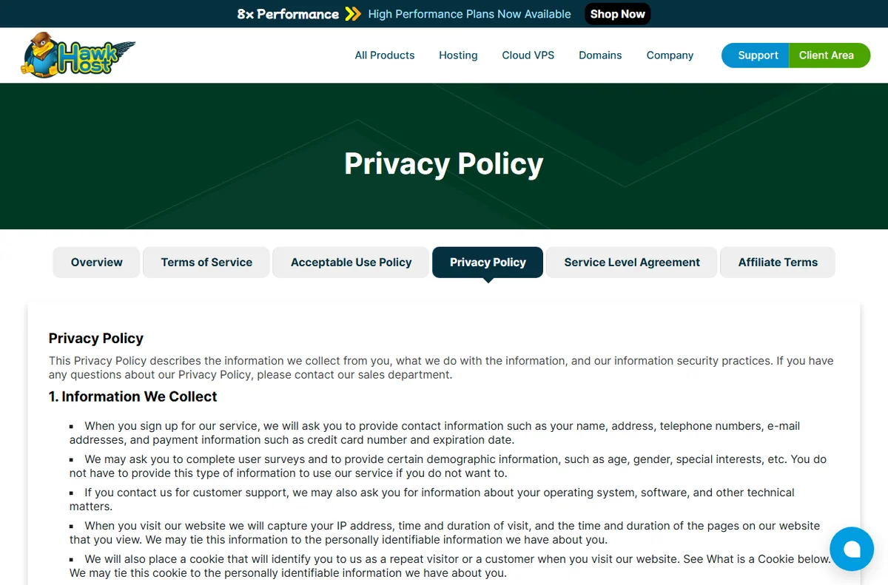Click the blue Support button

[756, 55]
